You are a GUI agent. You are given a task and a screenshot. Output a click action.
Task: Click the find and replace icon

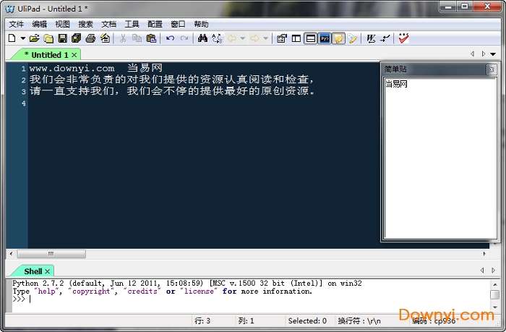pos(217,38)
